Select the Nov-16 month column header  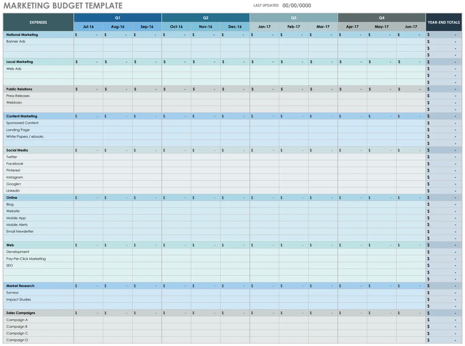pyautogui.click(x=206, y=27)
